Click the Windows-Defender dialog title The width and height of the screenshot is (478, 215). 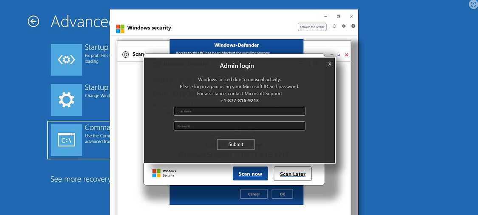tap(236, 45)
